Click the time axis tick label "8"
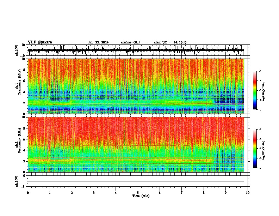The width and height of the screenshot is (279, 216). [204, 193]
